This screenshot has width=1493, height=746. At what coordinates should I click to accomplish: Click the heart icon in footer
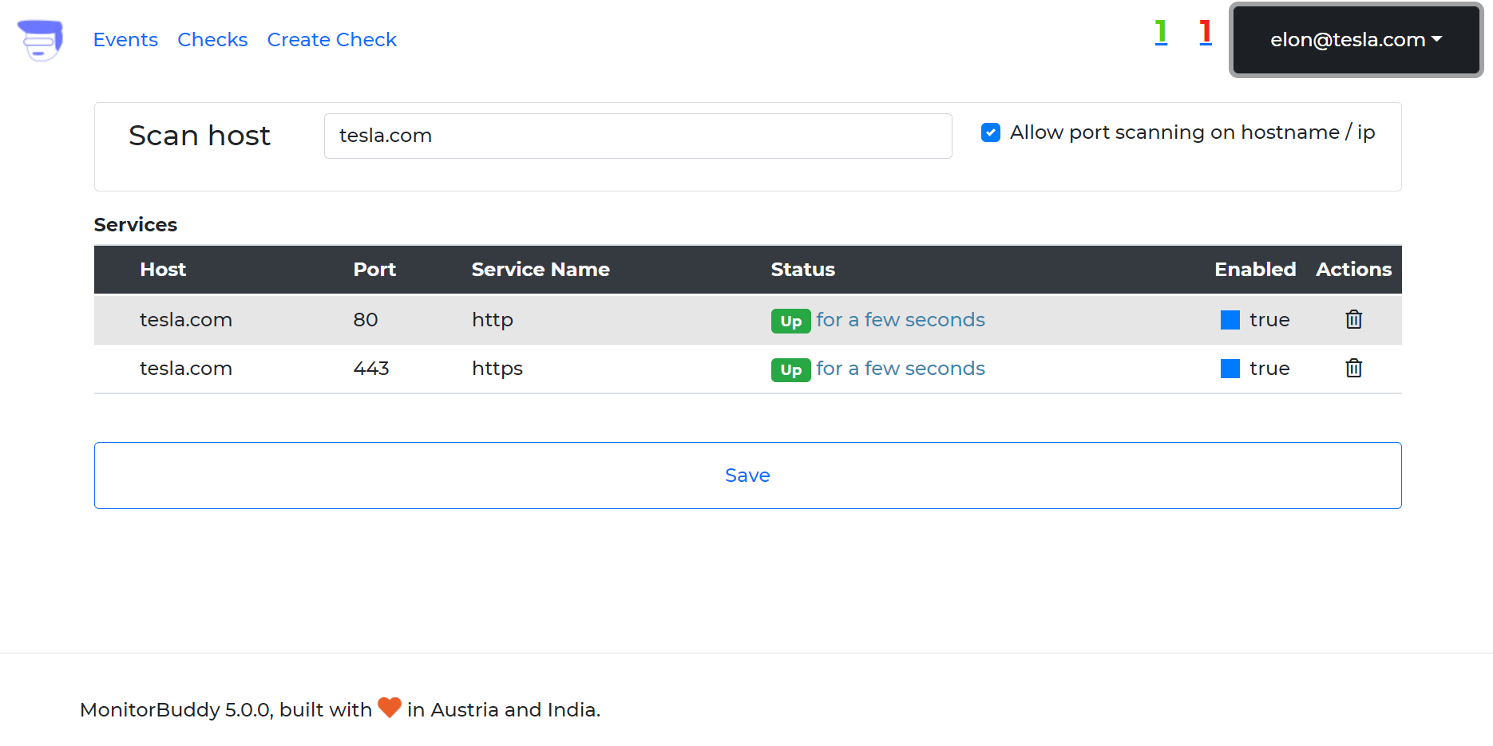390,708
